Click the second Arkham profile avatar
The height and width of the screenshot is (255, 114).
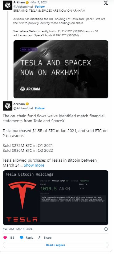7,106
